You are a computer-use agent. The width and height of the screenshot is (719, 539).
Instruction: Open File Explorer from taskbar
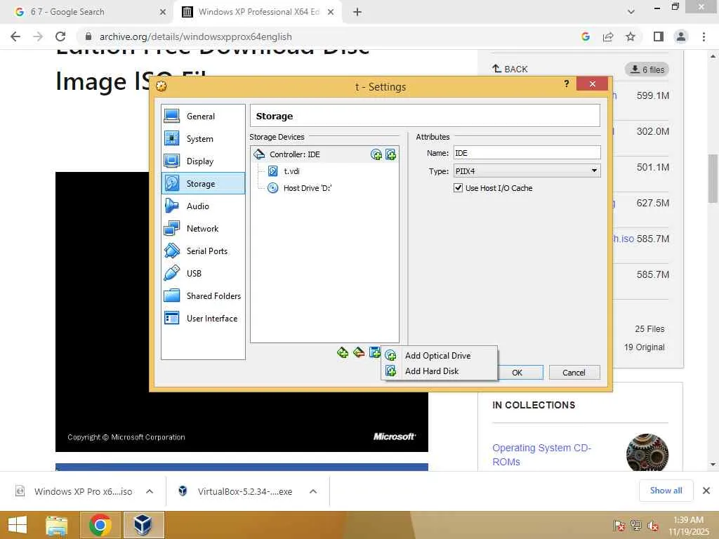click(x=56, y=525)
